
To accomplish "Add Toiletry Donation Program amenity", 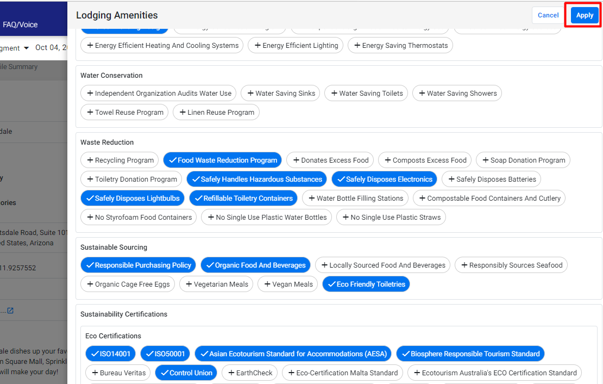I will coord(131,179).
